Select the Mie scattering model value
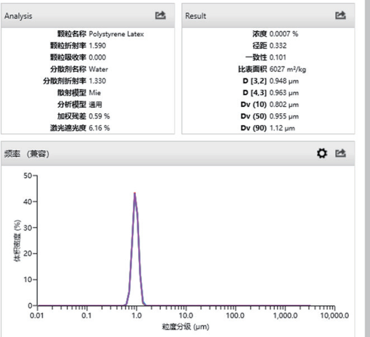This screenshot has width=370, height=337. tap(95, 93)
